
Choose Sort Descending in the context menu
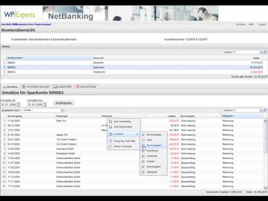tap(123, 127)
